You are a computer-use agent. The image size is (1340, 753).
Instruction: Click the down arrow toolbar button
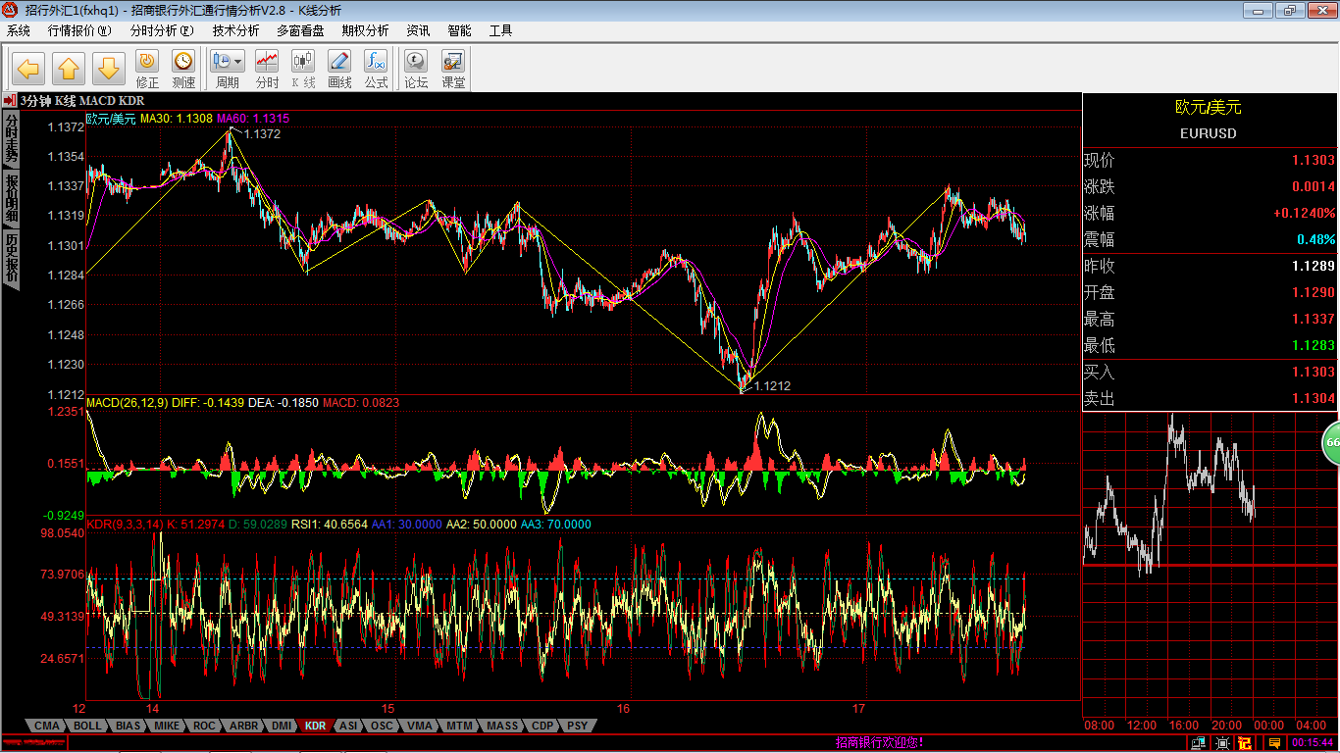tap(108, 69)
